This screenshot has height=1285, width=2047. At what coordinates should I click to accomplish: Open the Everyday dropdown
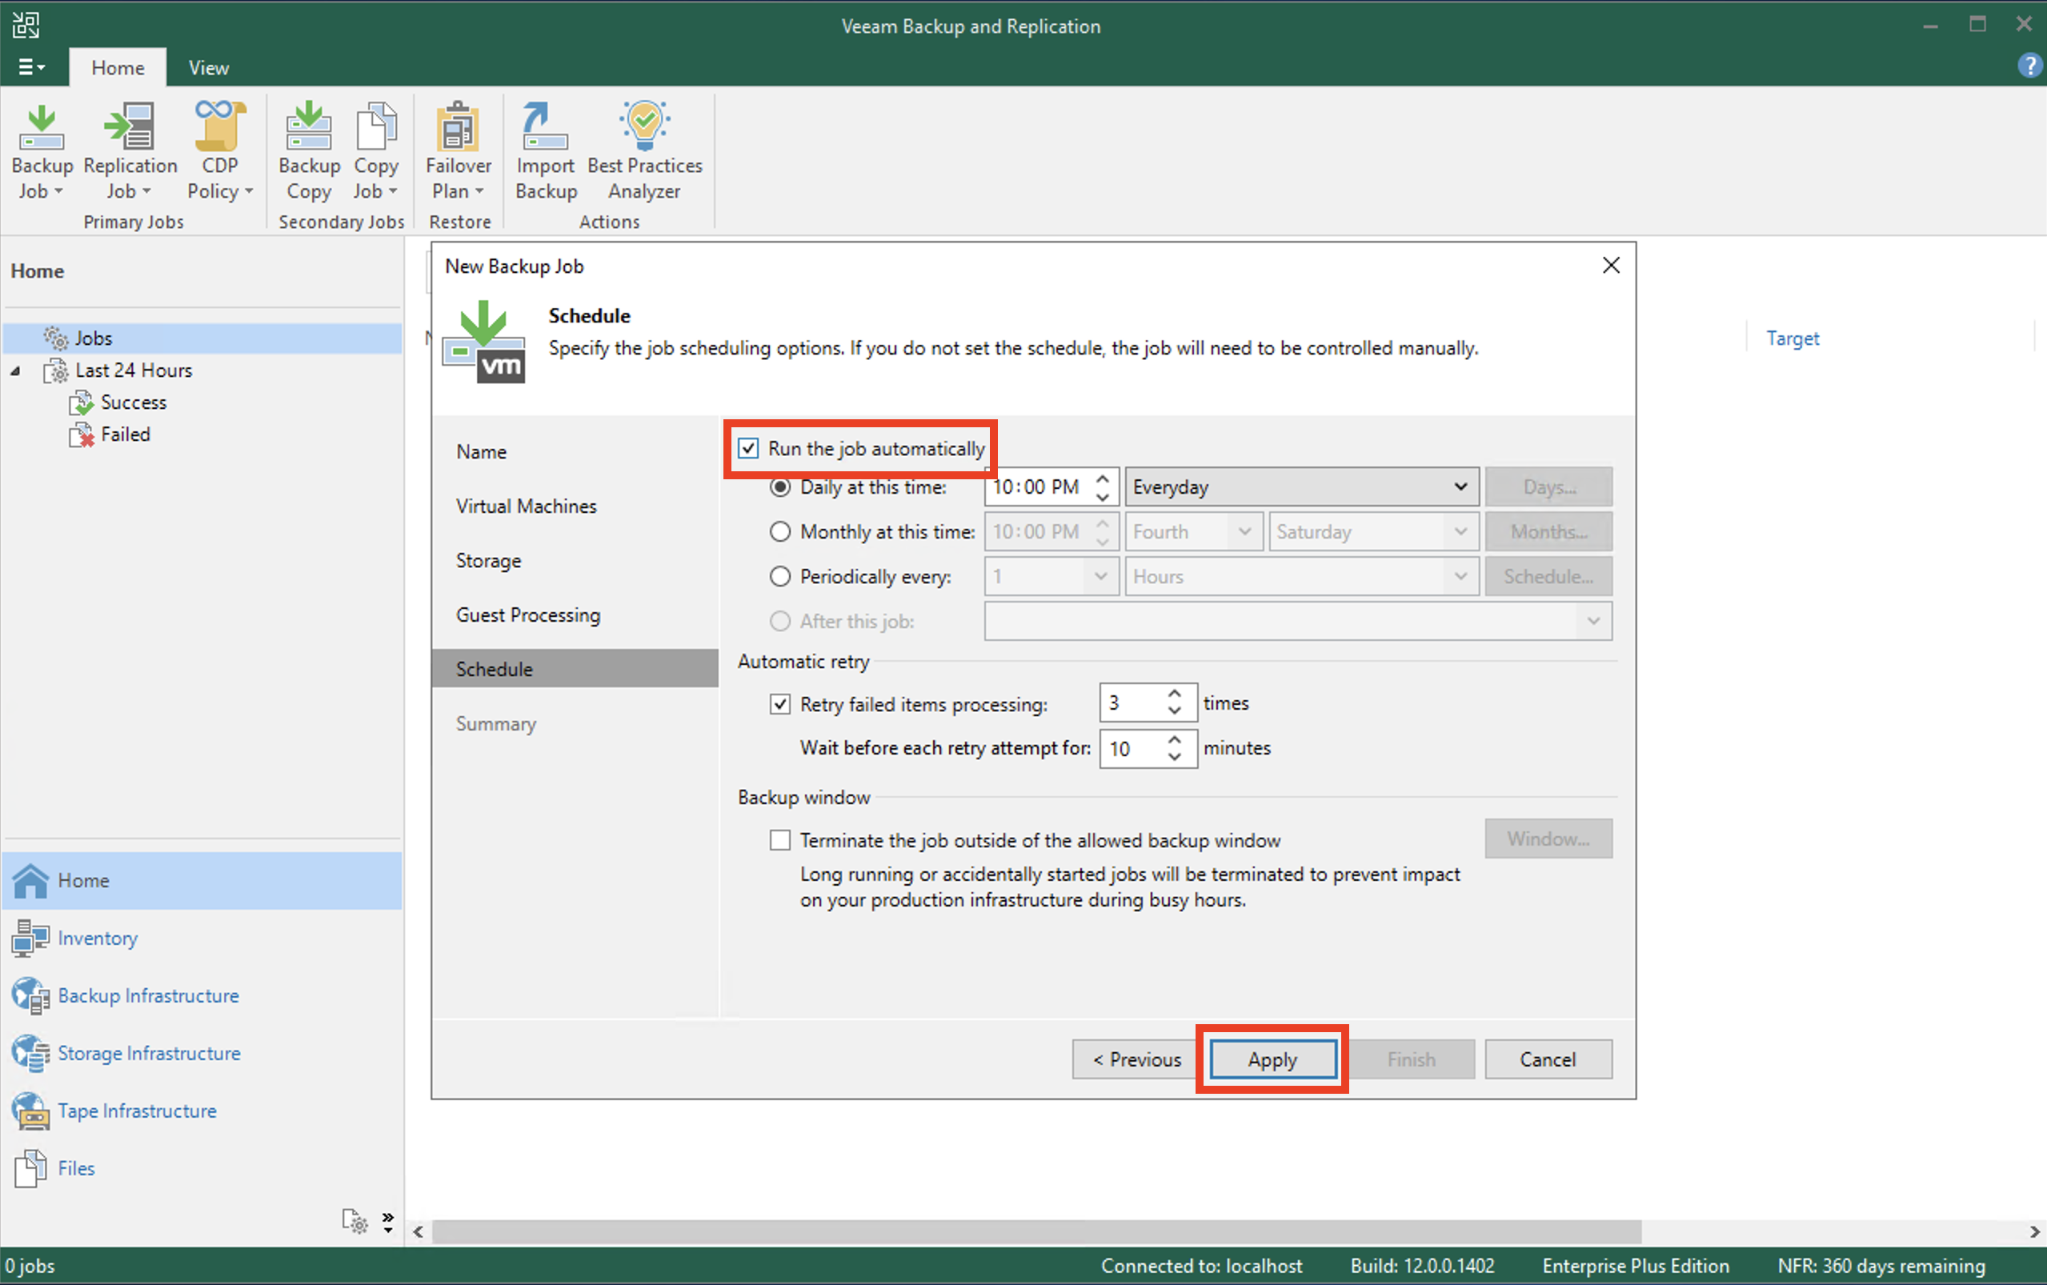click(x=1302, y=487)
